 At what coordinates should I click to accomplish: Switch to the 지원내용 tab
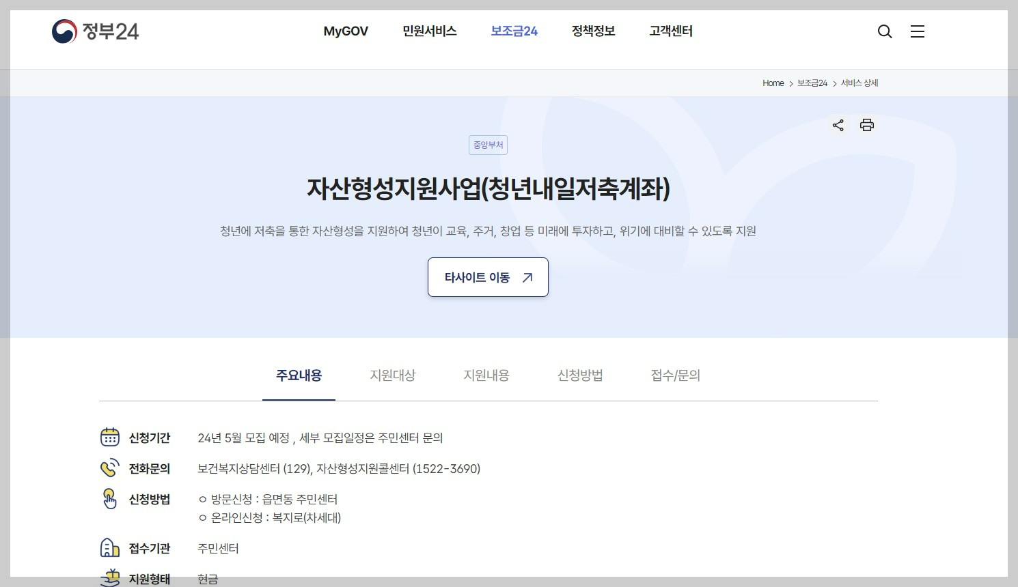pyautogui.click(x=486, y=375)
